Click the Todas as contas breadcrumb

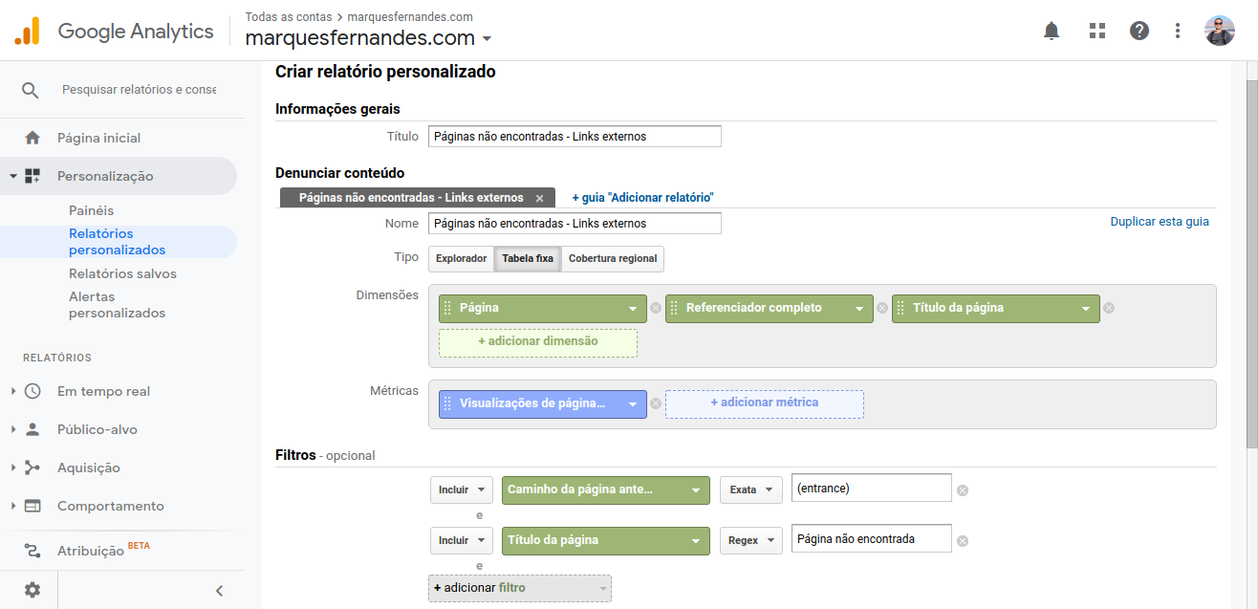click(x=289, y=17)
